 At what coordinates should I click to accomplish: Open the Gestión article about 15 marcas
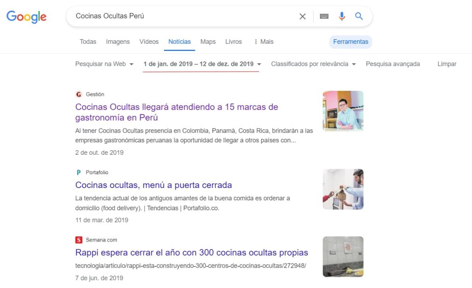[177, 112]
